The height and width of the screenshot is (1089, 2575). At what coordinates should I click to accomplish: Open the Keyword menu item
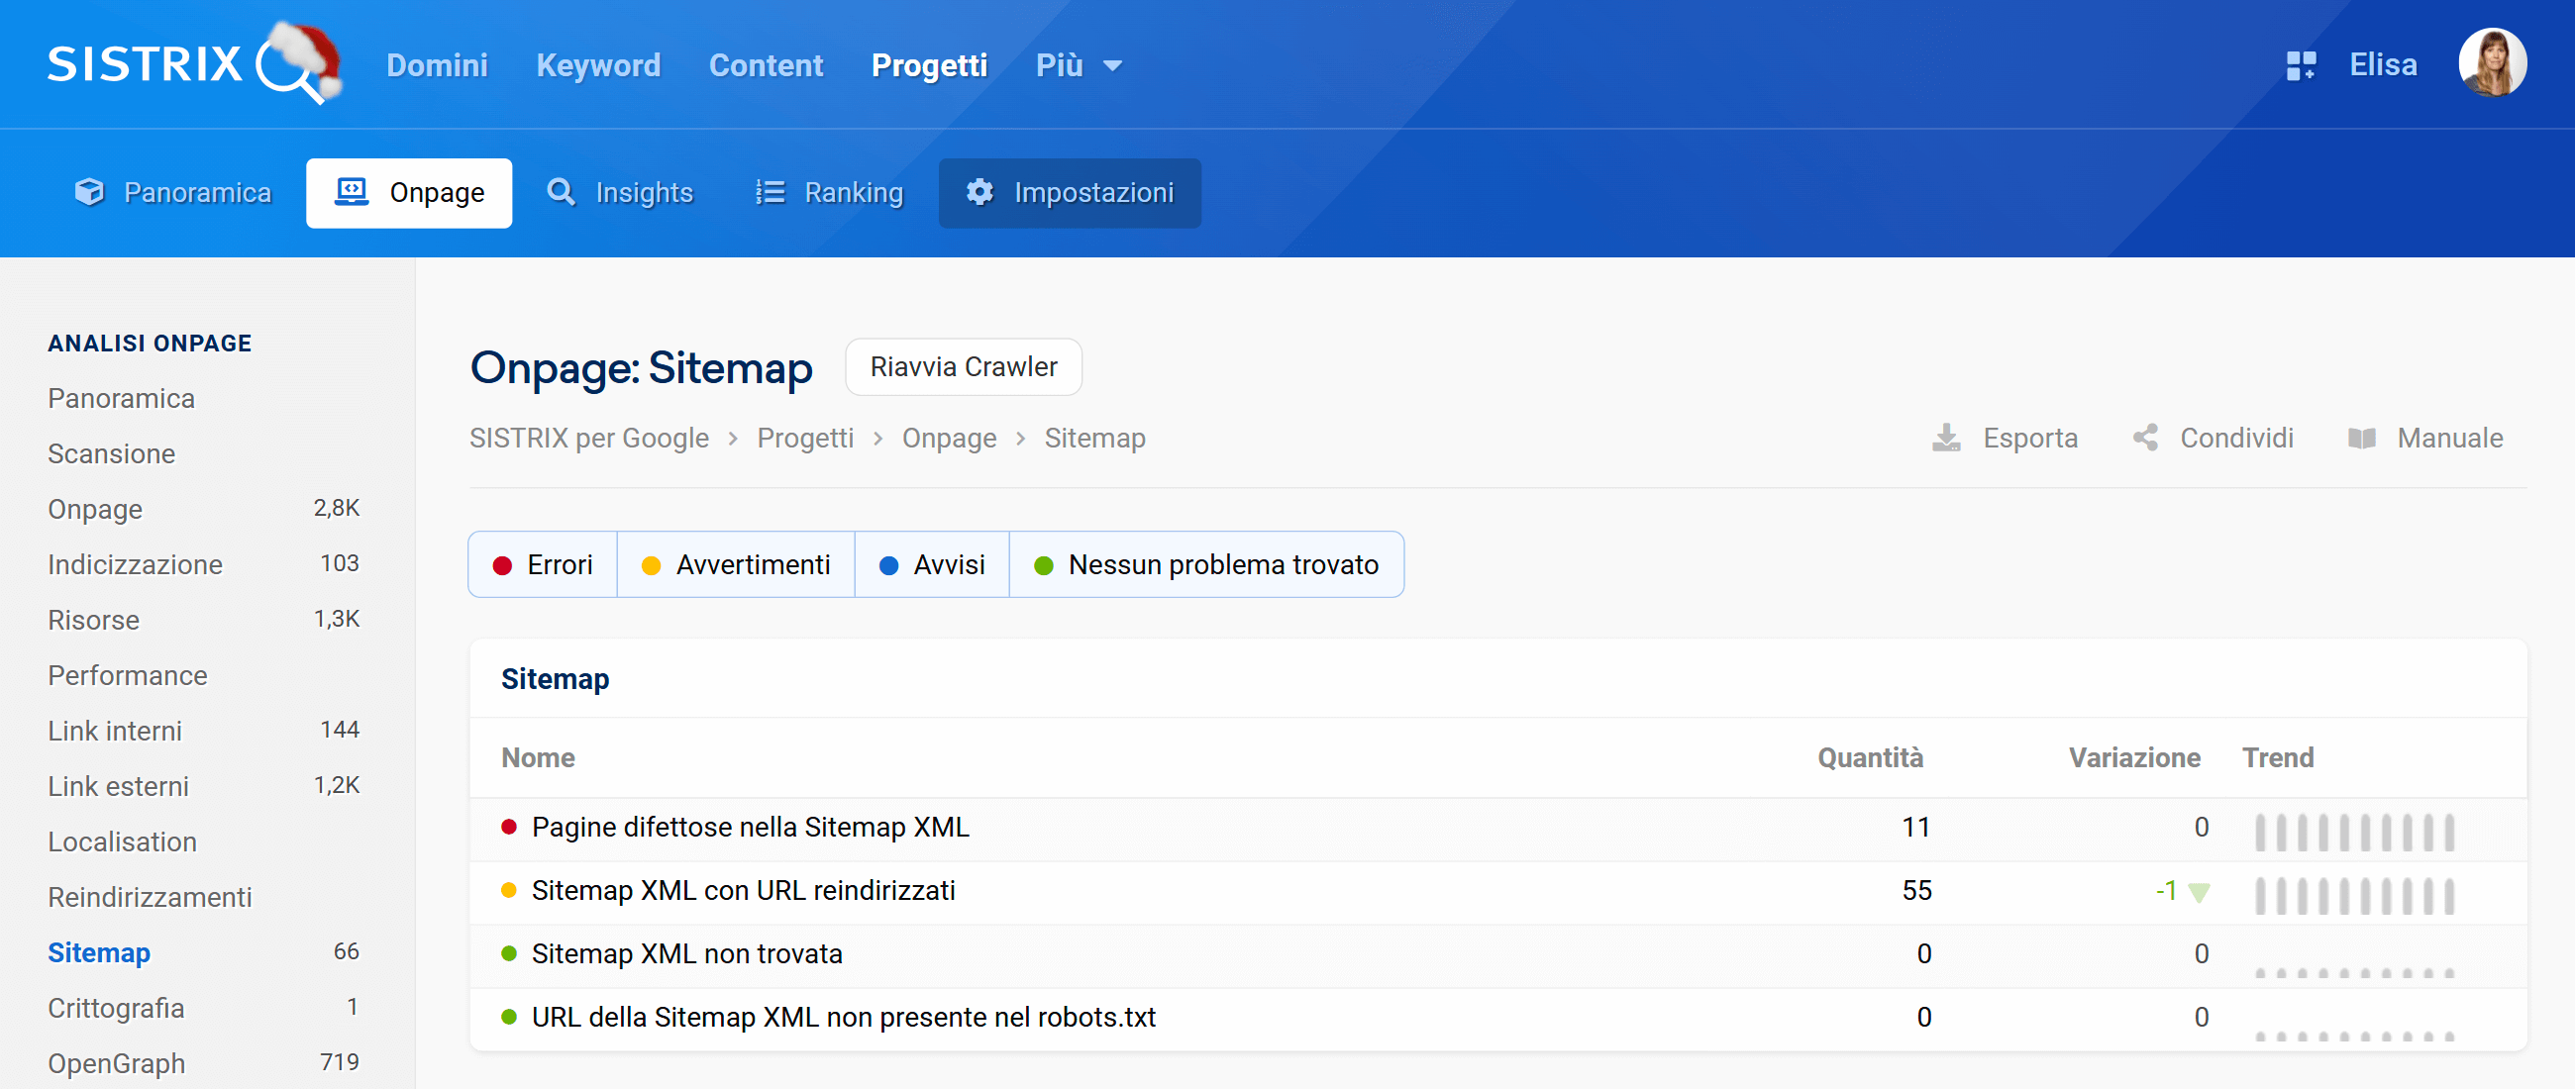click(x=598, y=64)
